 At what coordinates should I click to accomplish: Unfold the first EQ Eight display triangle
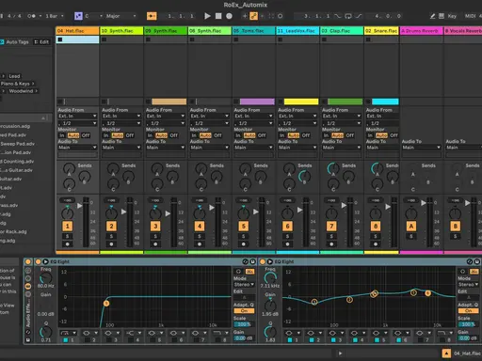(x=45, y=261)
